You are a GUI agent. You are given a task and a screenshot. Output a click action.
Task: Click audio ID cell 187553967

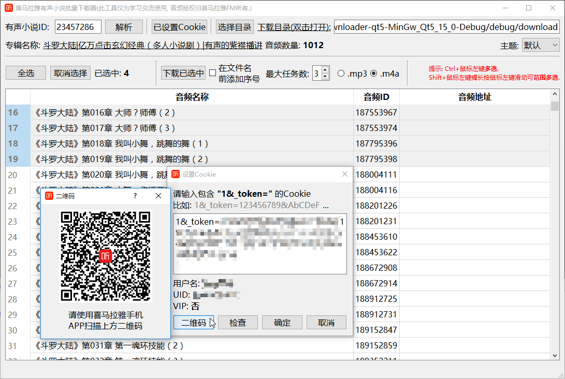(376, 112)
